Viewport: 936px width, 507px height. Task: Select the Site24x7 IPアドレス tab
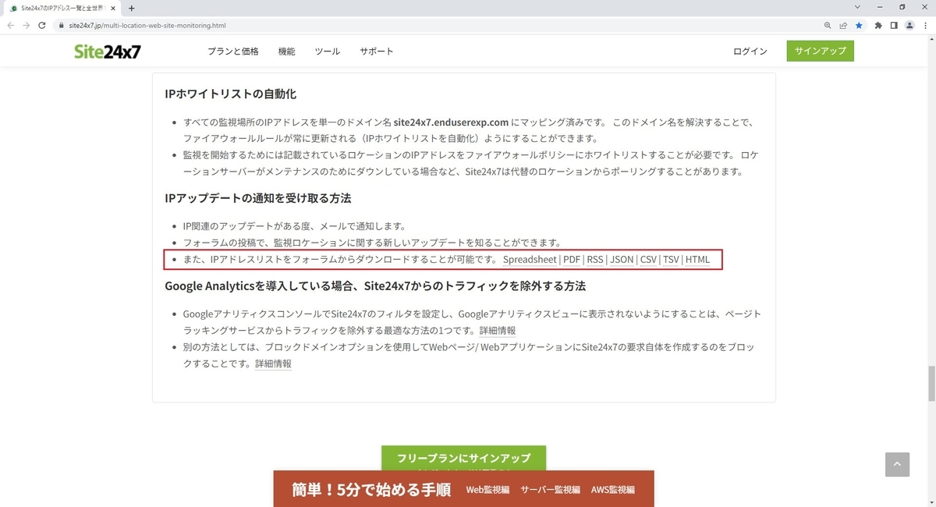click(62, 8)
